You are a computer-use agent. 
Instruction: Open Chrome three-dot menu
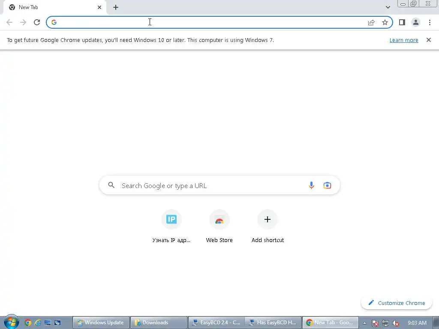(x=430, y=22)
